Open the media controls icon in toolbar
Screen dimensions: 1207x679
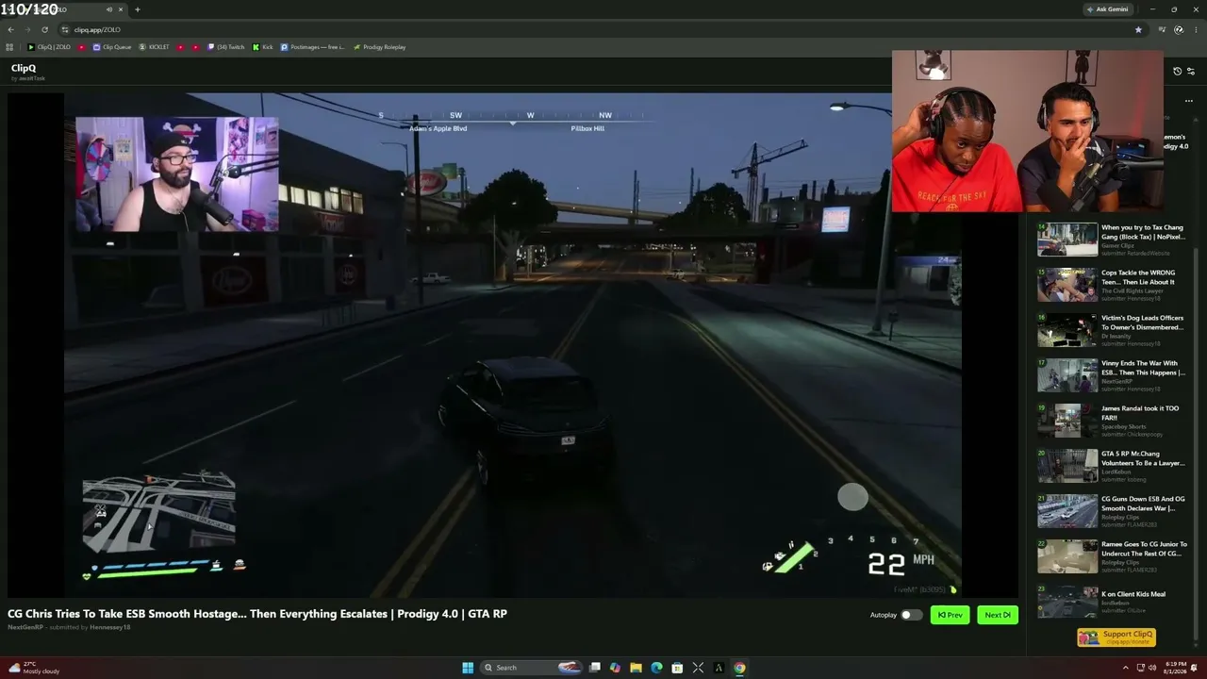1163,29
